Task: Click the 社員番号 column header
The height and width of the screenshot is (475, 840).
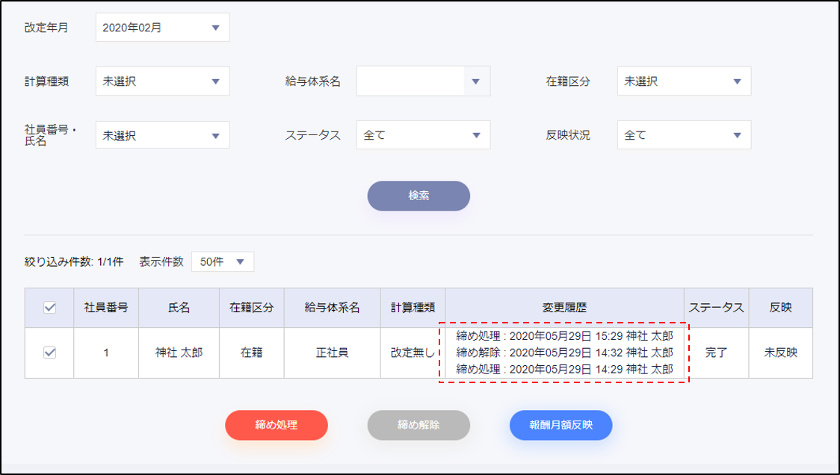Action: tap(105, 308)
